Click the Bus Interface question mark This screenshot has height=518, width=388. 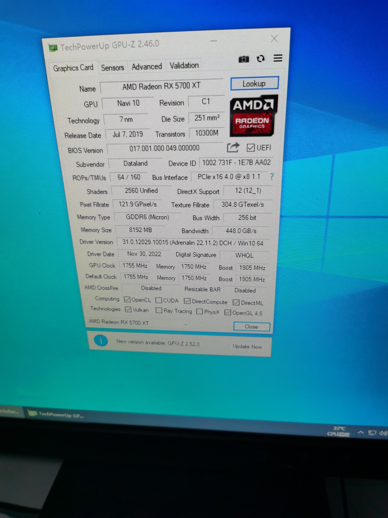pyautogui.click(x=272, y=177)
